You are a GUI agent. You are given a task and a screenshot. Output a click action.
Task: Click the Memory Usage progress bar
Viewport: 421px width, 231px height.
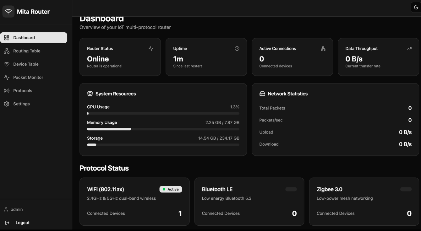[x=163, y=129]
